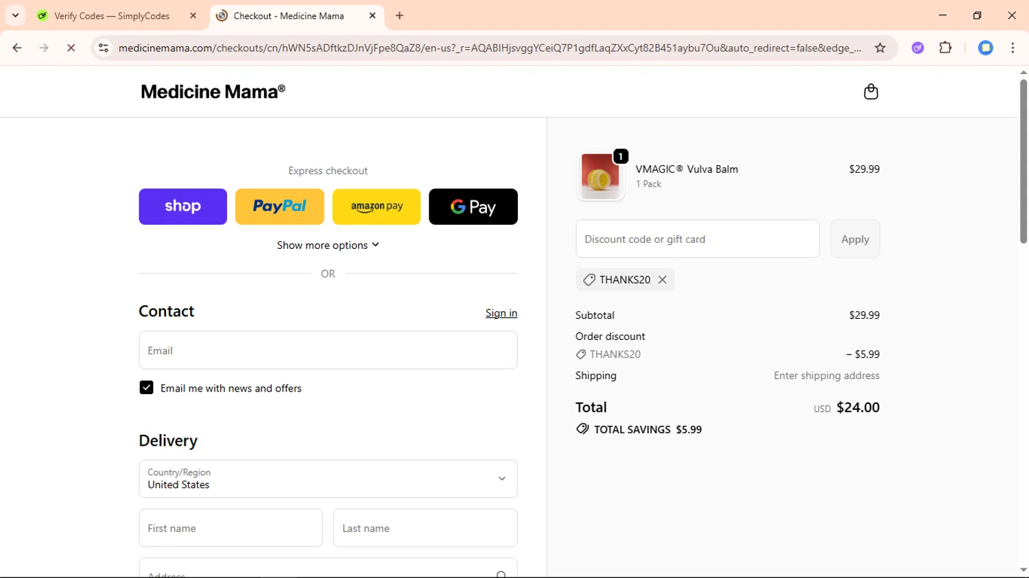Open the Chrome three-dot menu
This screenshot has height=578, width=1029.
tap(1013, 48)
